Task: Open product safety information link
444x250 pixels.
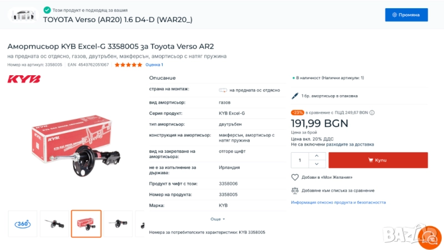Action: [338, 202]
